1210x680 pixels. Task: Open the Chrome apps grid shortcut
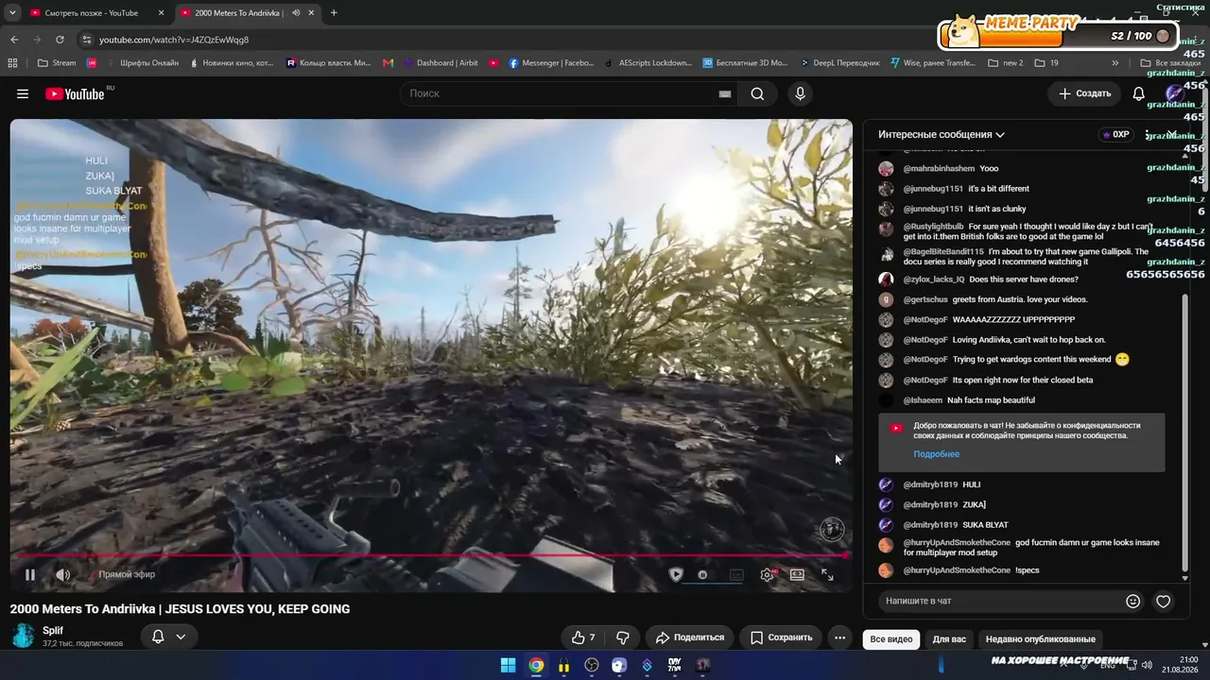12,63
